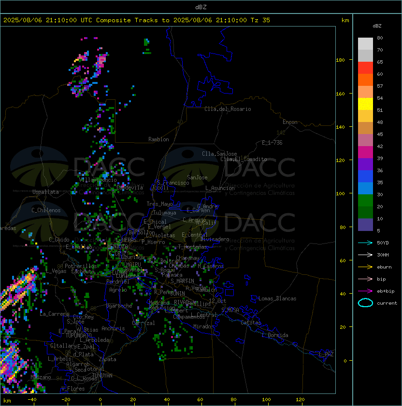Image resolution: width=402 pixels, height=406 pixels.
Task: Click the S_MARTIN map label
Action: tap(183, 281)
